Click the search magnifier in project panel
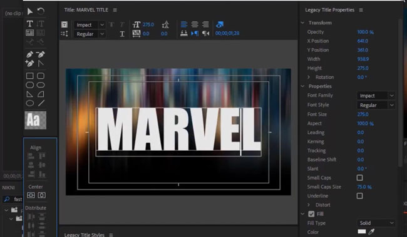This screenshot has width=407, height=237. (x=7, y=199)
